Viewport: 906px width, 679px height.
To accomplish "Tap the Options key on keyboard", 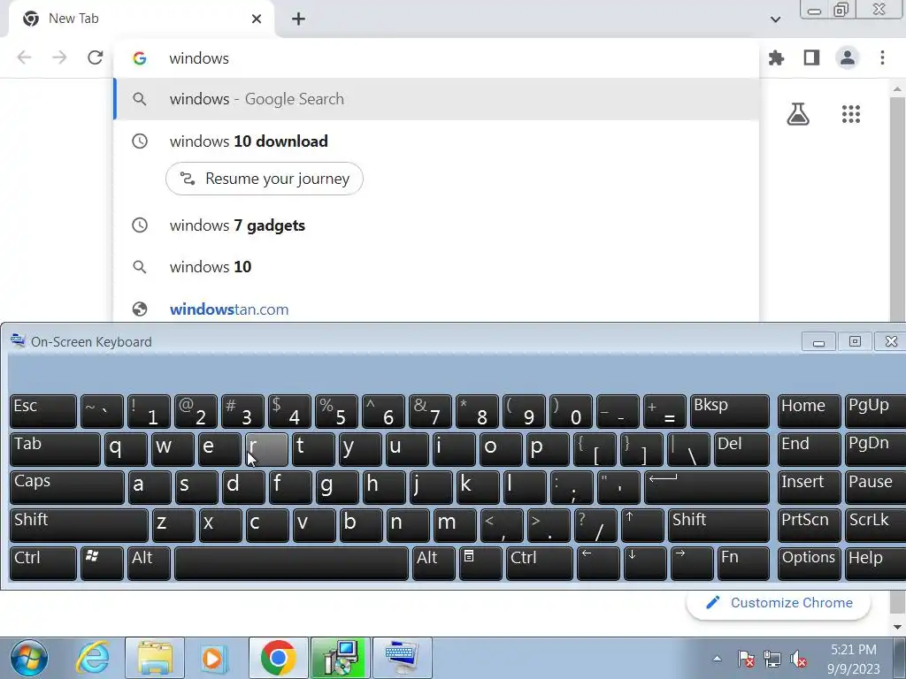I will (x=809, y=563).
